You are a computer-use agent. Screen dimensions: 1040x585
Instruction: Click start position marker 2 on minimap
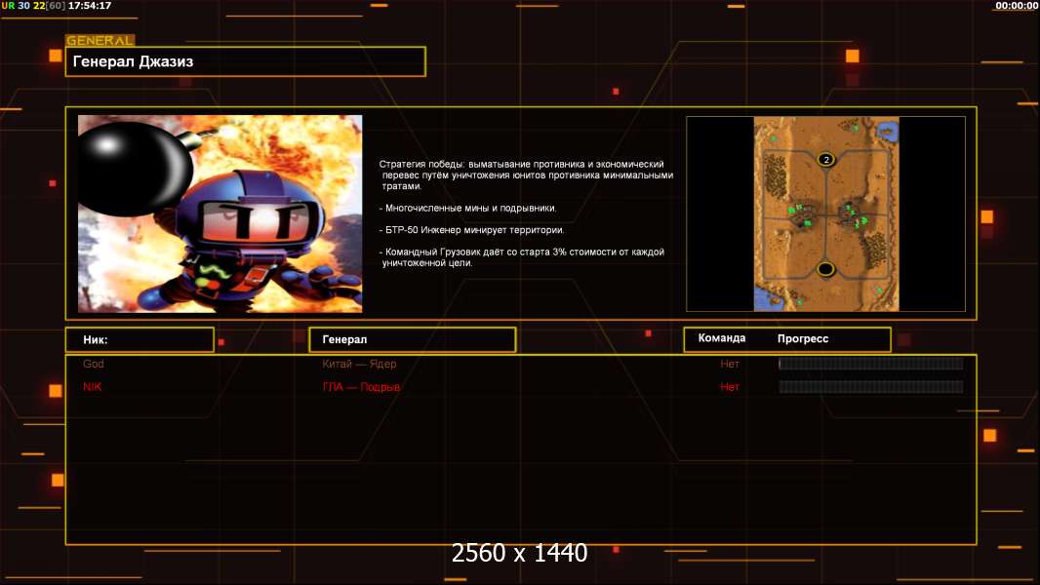(x=825, y=159)
